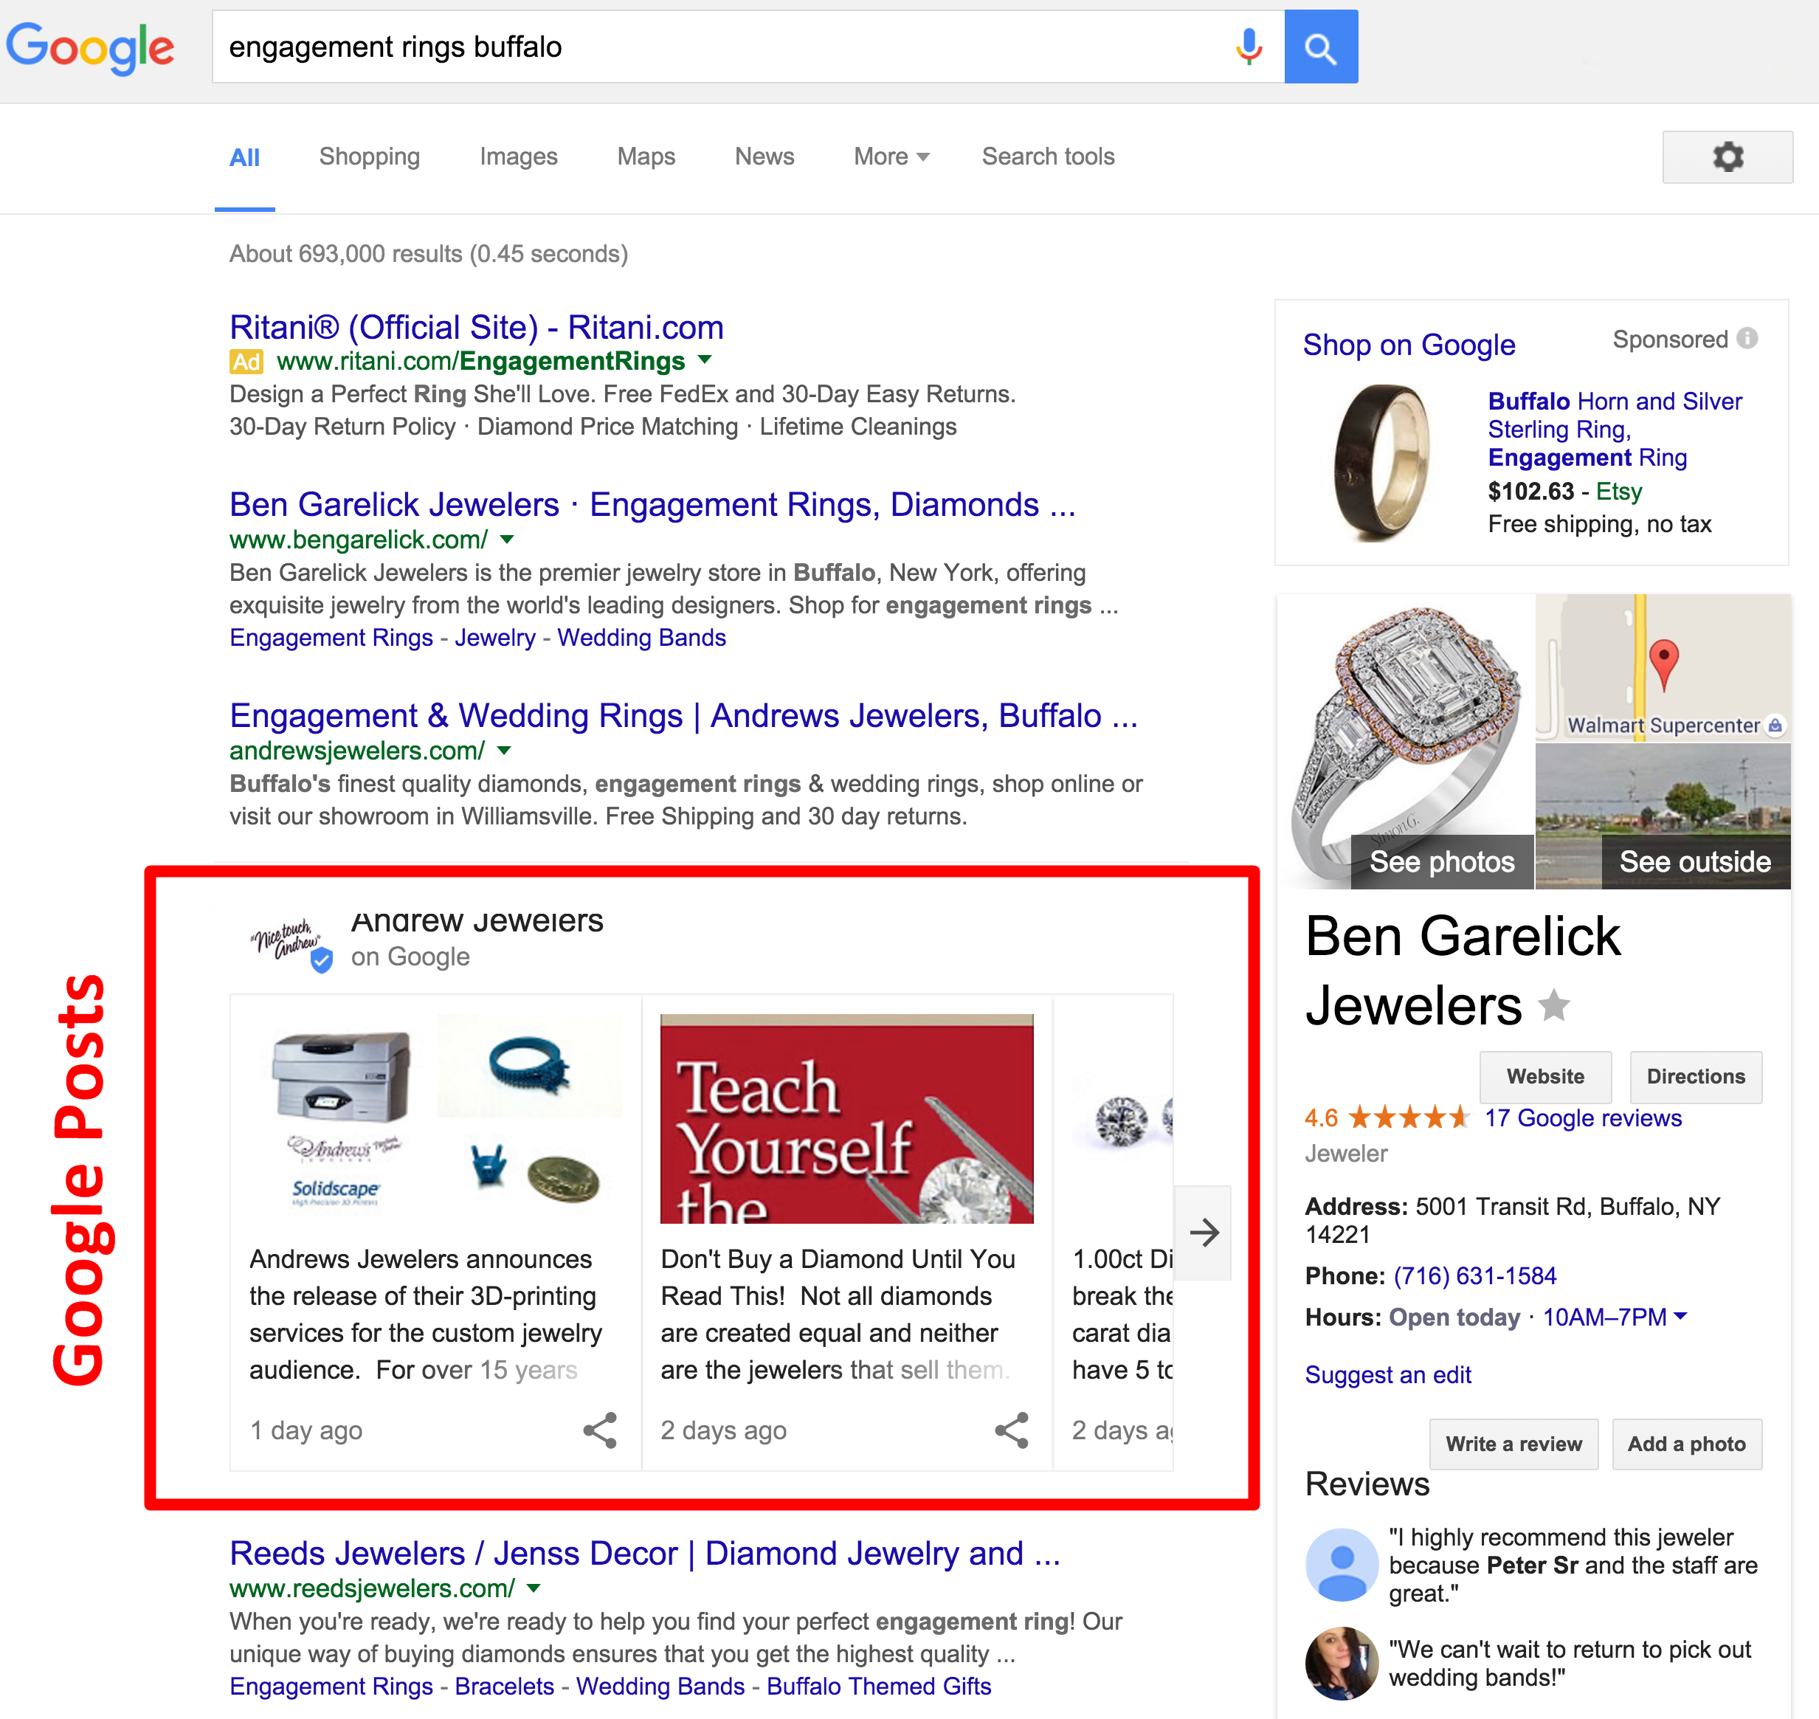The height and width of the screenshot is (1719, 1819).
Task: Expand the andrewsjewelers.com URL dropdown arrow
Action: [504, 751]
